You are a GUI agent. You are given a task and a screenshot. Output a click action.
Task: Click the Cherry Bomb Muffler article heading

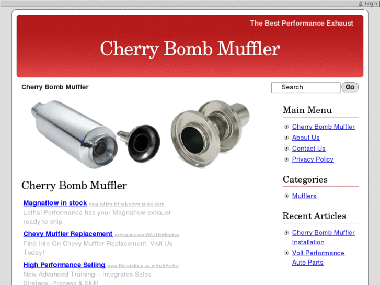(x=74, y=186)
